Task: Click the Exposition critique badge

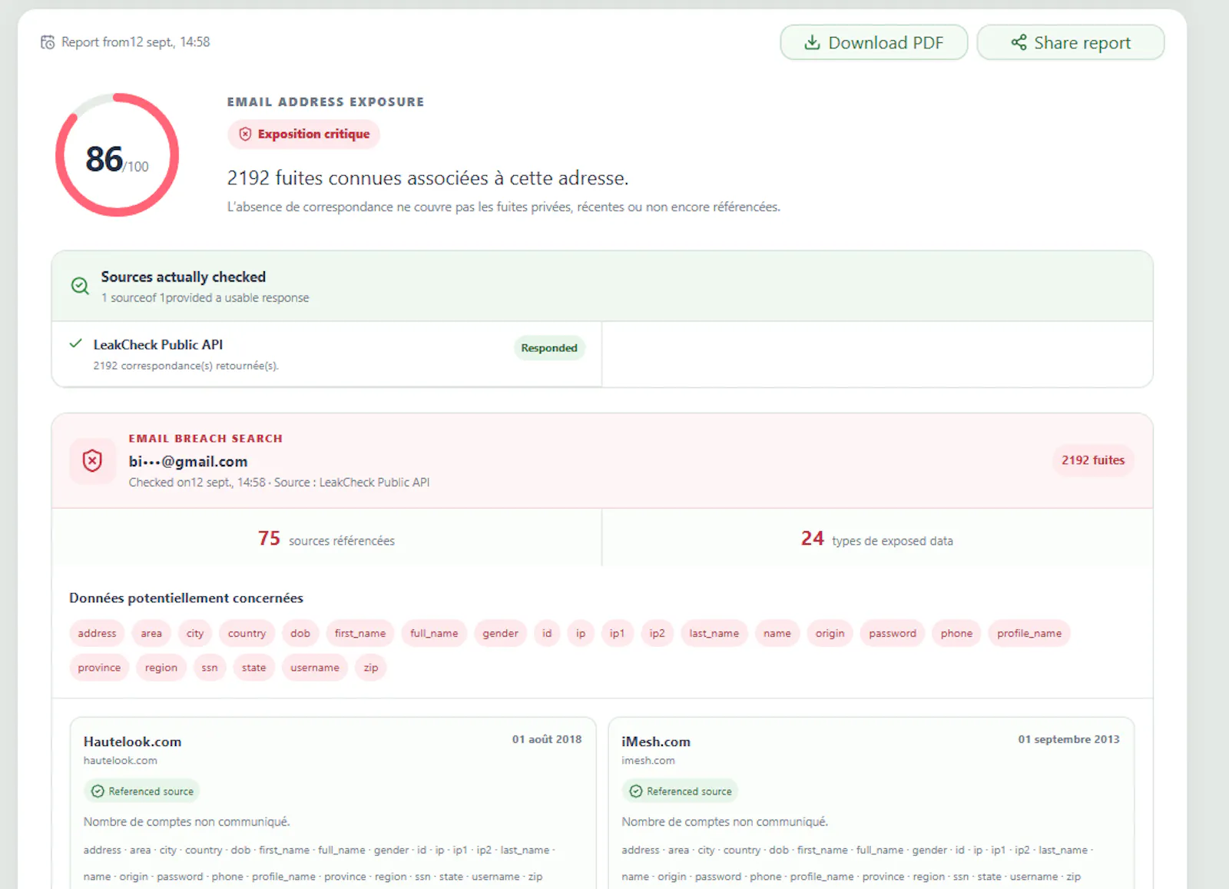Action: point(304,134)
